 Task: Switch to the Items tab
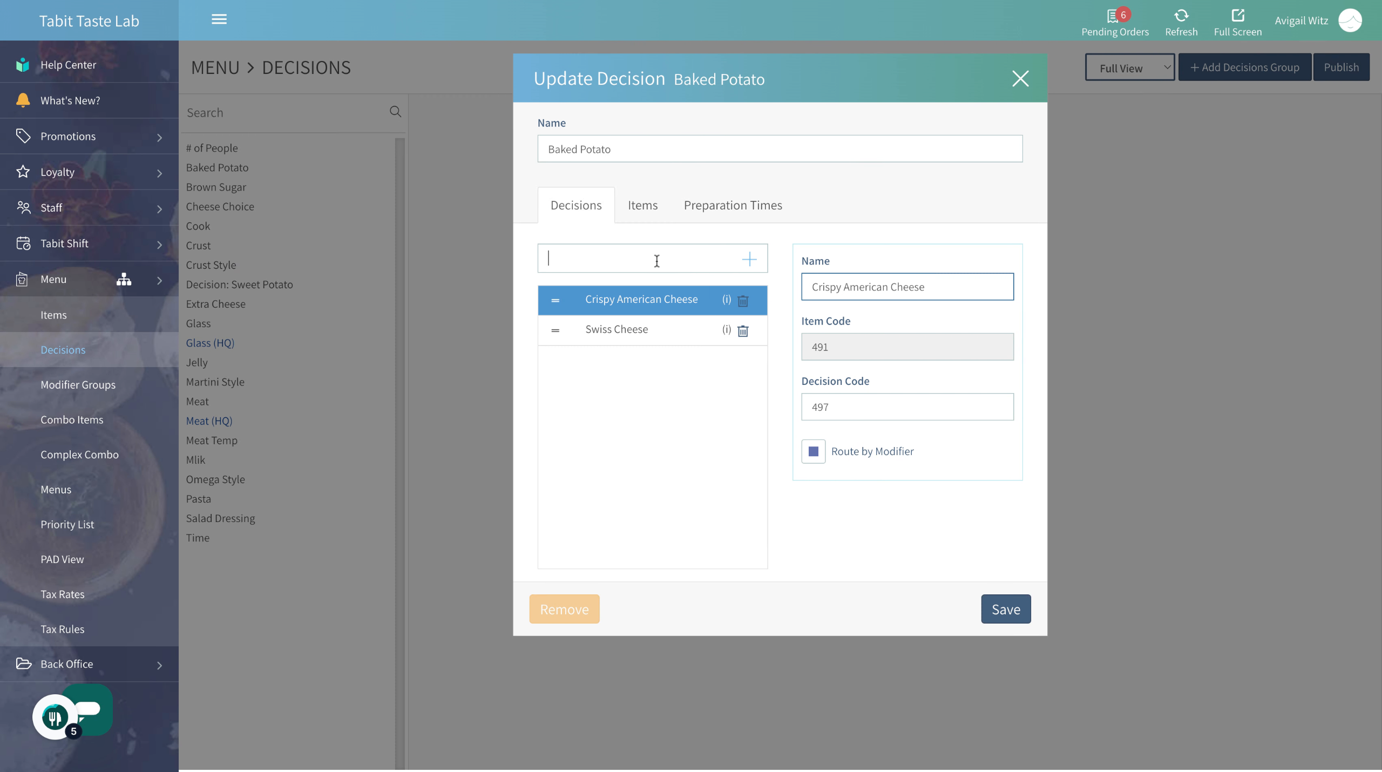pos(642,205)
